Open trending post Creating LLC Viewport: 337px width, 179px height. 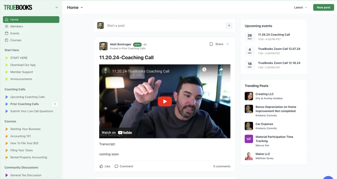265,94
